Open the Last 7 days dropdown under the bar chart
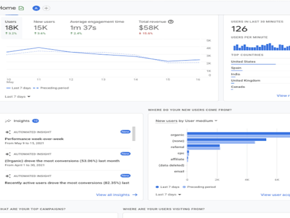The height and width of the screenshot is (218, 290). (168, 194)
